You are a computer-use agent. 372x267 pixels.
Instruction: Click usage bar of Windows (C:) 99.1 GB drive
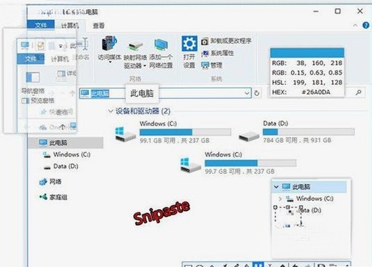(x=185, y=132)
